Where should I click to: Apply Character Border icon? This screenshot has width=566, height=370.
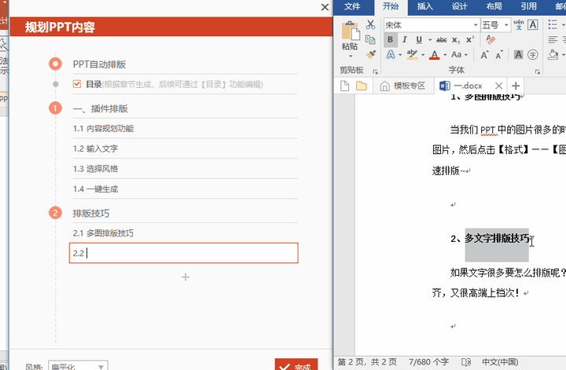pos(533,24)
